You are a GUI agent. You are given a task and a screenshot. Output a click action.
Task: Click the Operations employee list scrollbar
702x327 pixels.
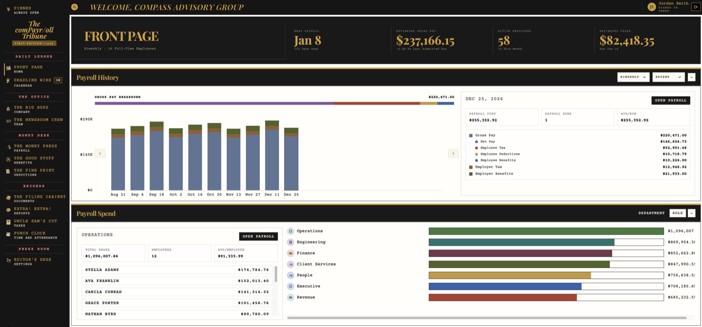click(x=276, y=274)
